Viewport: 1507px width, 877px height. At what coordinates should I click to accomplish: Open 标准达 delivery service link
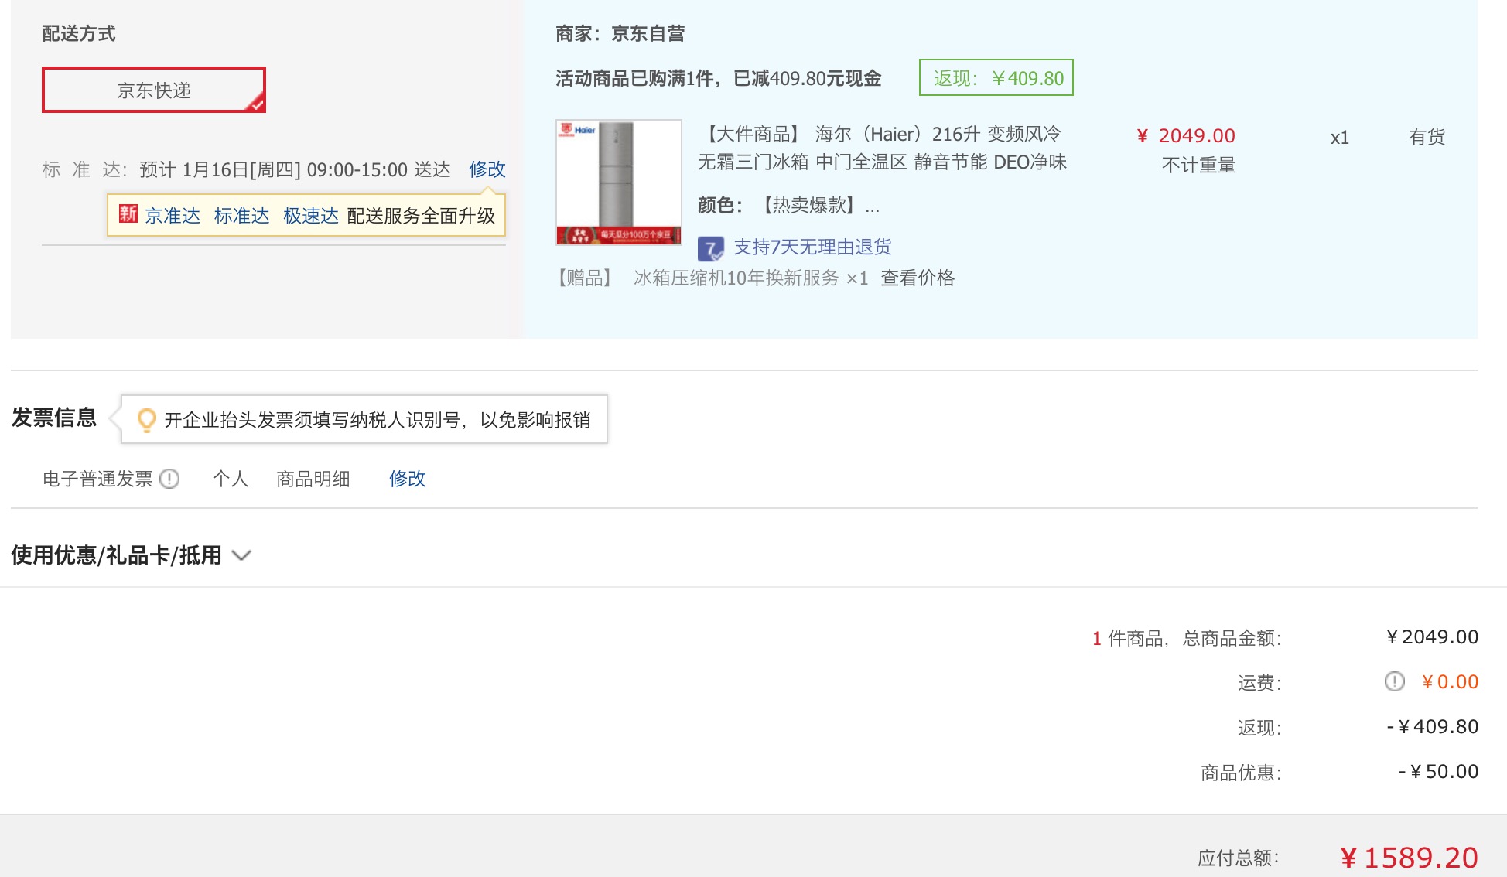coord(242,216)
